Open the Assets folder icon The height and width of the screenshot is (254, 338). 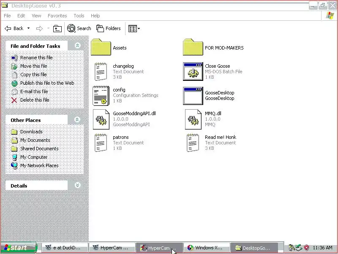coord(101,47)
